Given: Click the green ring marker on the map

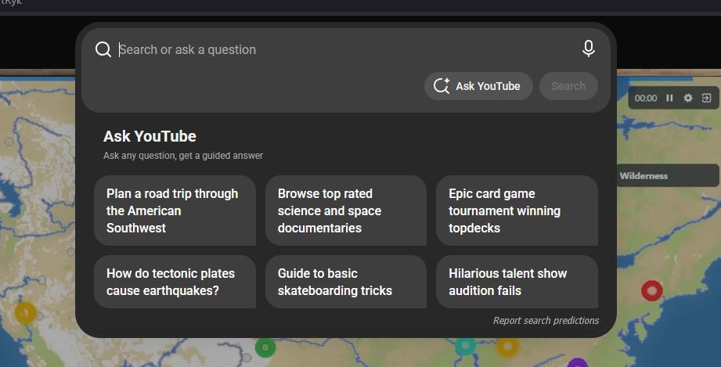Looking at the screenshot, I should [x=265, y=347].
